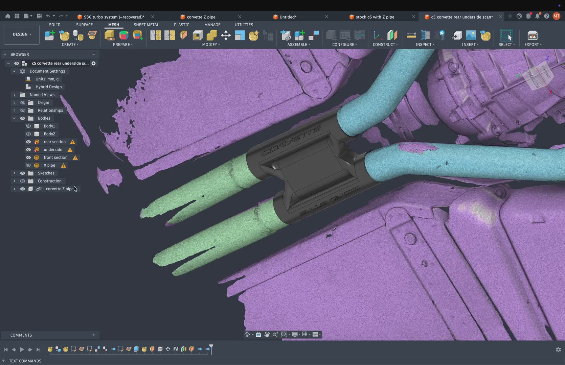This screenshot has width=565, height=365.
Task: Expand the Construction folder
Action: [x=14, y=181]
